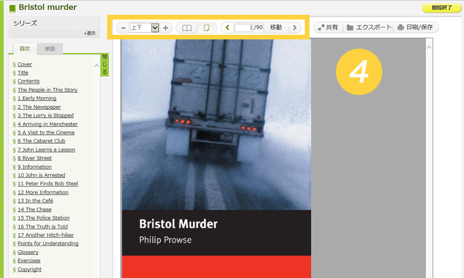The width and height of the screenshot is (464, 278).
Task: Click the 共有 share button
Action: (328, 27)
